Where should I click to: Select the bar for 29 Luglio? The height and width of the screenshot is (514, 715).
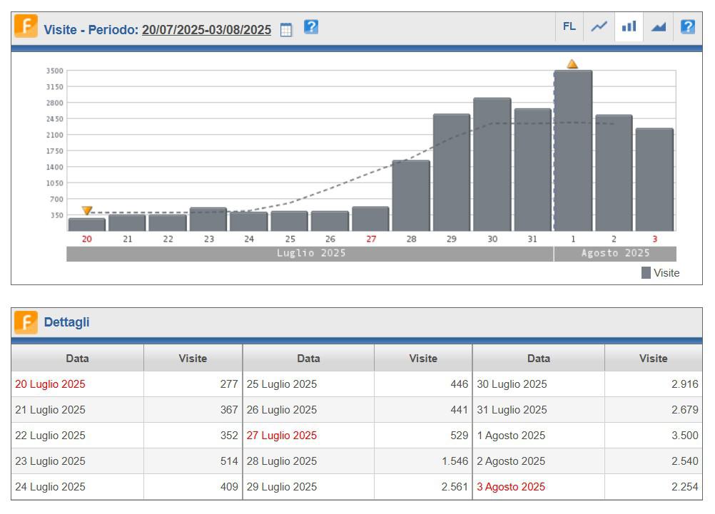[452, 173]
